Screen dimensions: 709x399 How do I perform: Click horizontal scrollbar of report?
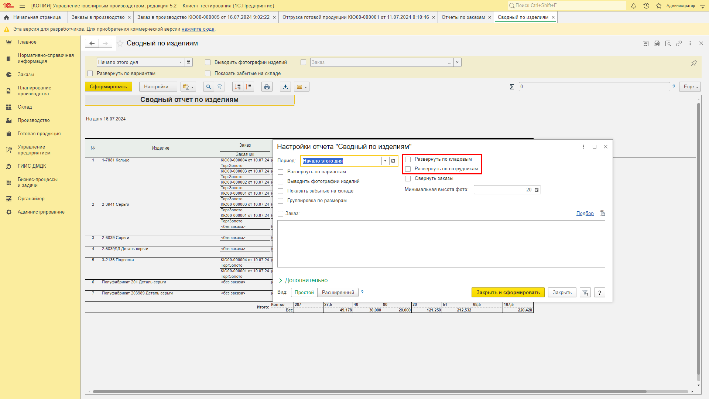370,392
